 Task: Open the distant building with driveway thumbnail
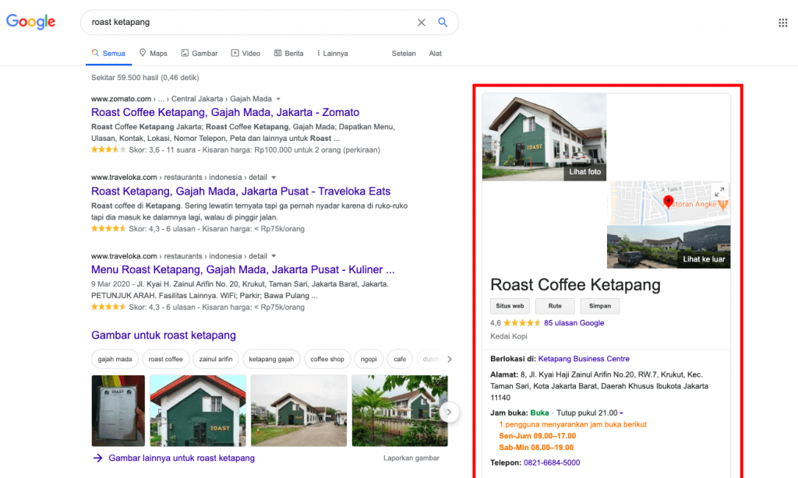coord(298,411)
